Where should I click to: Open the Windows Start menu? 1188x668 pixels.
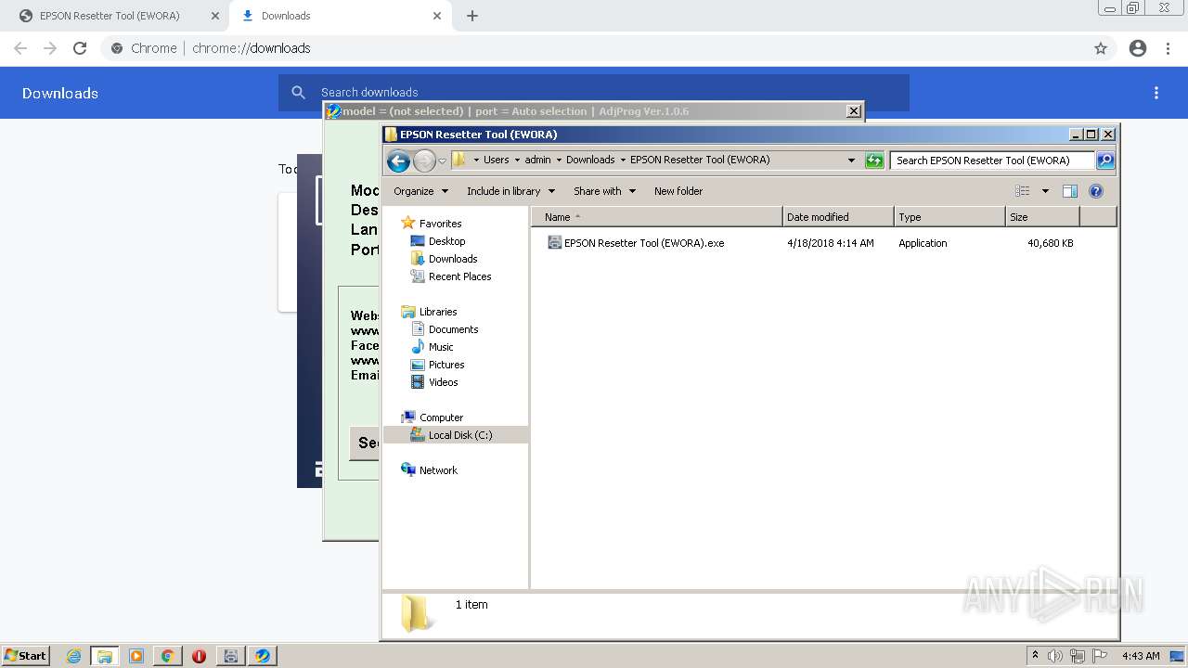(x=25, y=656)
